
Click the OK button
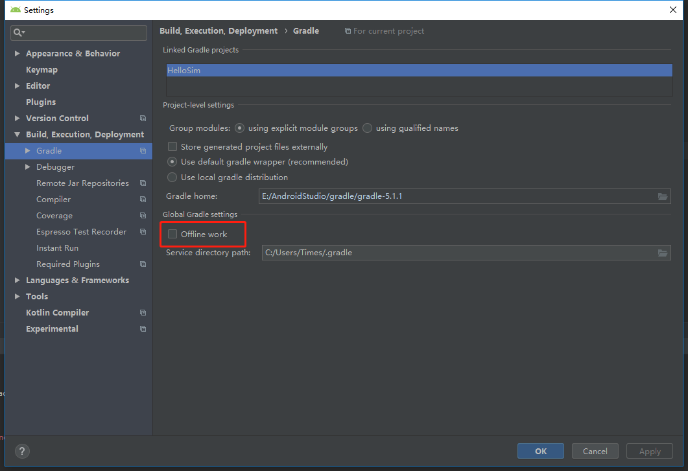click(x=541, y=452)
